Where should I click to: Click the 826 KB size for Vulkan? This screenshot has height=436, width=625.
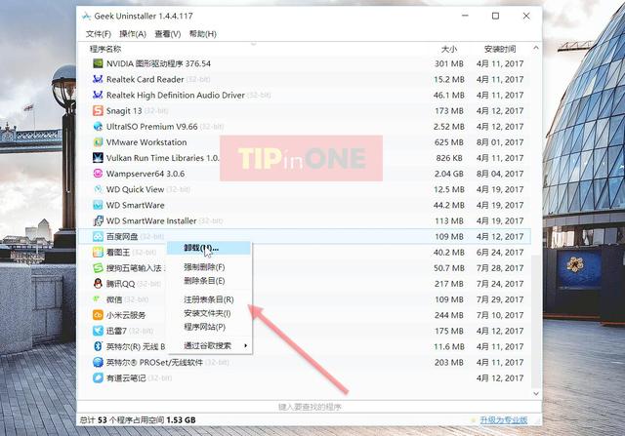[x=449, y=158]
